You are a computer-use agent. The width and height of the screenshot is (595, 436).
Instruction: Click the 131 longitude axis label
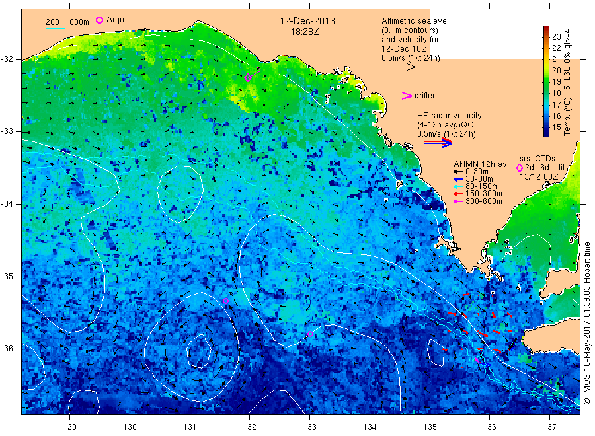point(190,427)
